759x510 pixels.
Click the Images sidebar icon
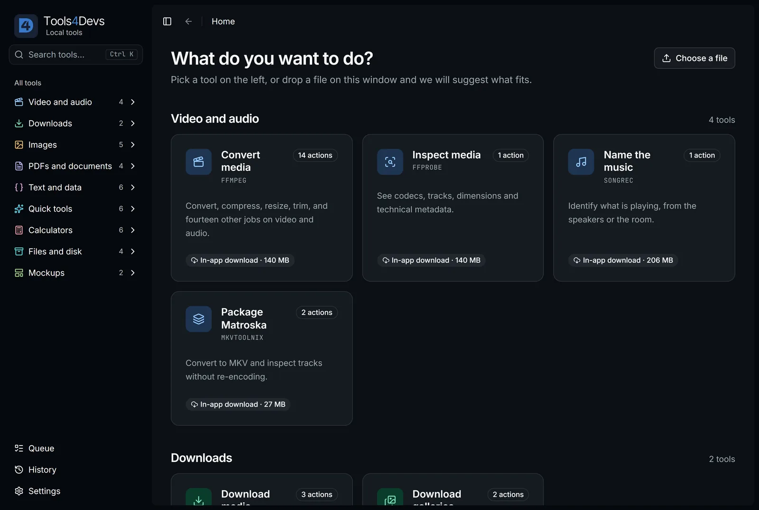(19, 145)
